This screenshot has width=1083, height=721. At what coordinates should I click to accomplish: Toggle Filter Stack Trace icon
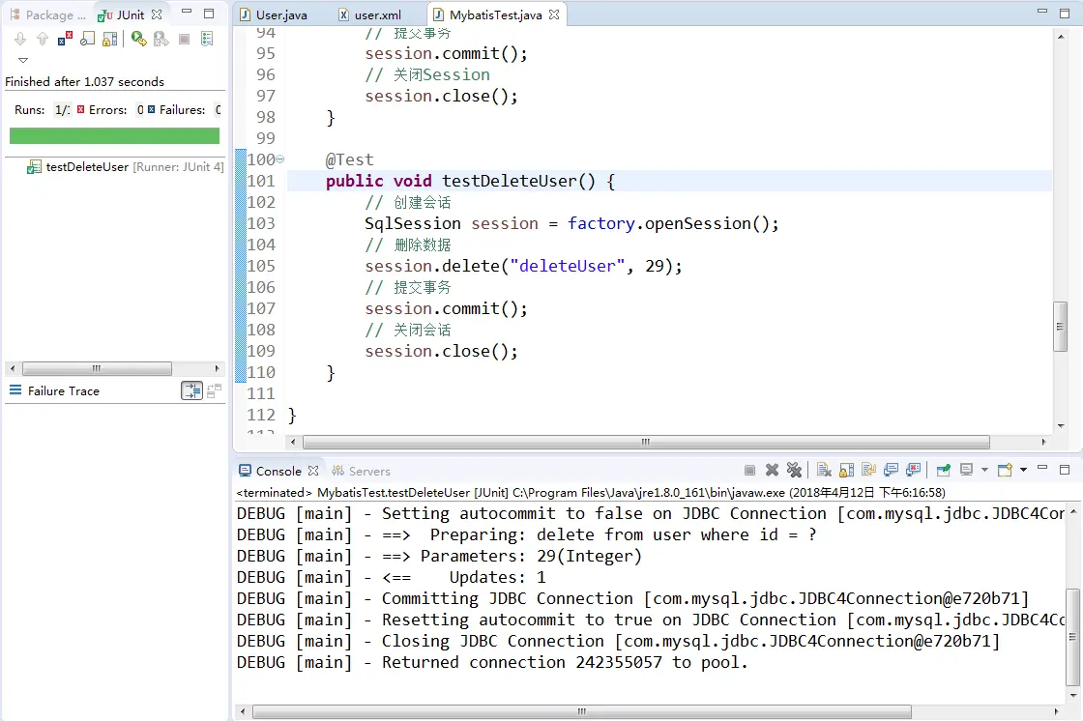click(x=191, y=390)
